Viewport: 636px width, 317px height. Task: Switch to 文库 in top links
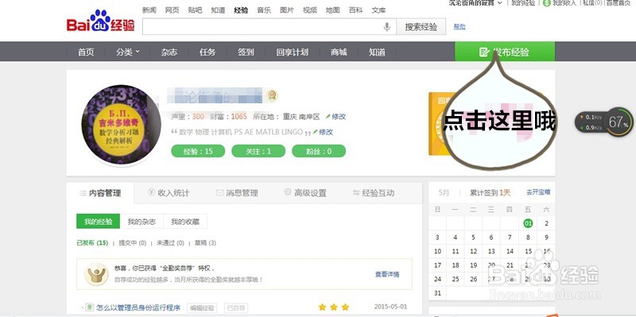(x=379, y=10)
